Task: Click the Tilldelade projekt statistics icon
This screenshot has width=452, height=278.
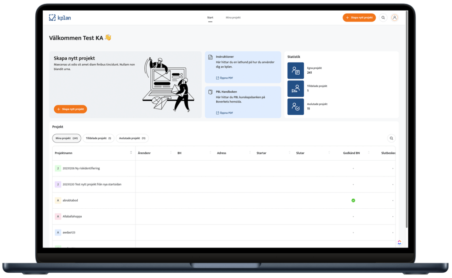Action: (296, 88)
